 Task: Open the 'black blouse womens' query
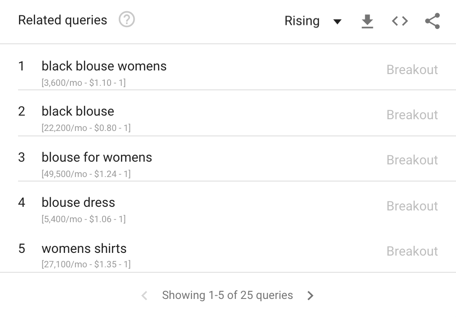104,66
